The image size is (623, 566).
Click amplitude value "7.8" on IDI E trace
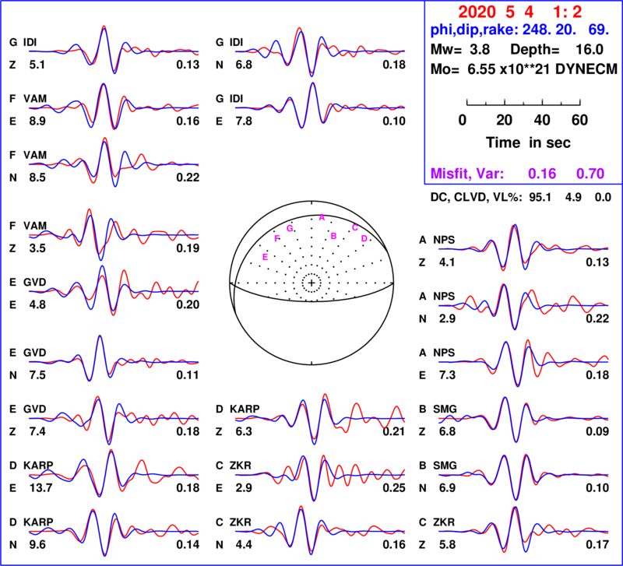click(x=244, y=121)
